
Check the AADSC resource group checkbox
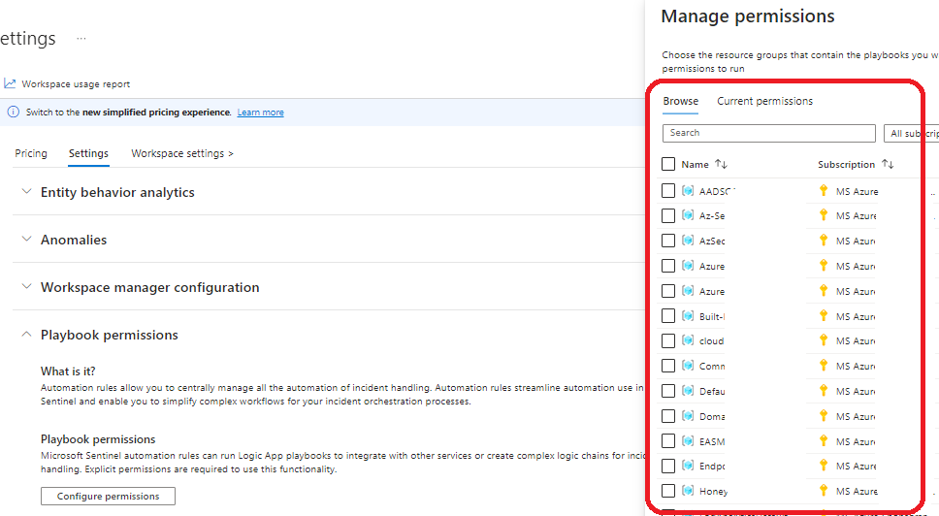click(x=668, y=191)
